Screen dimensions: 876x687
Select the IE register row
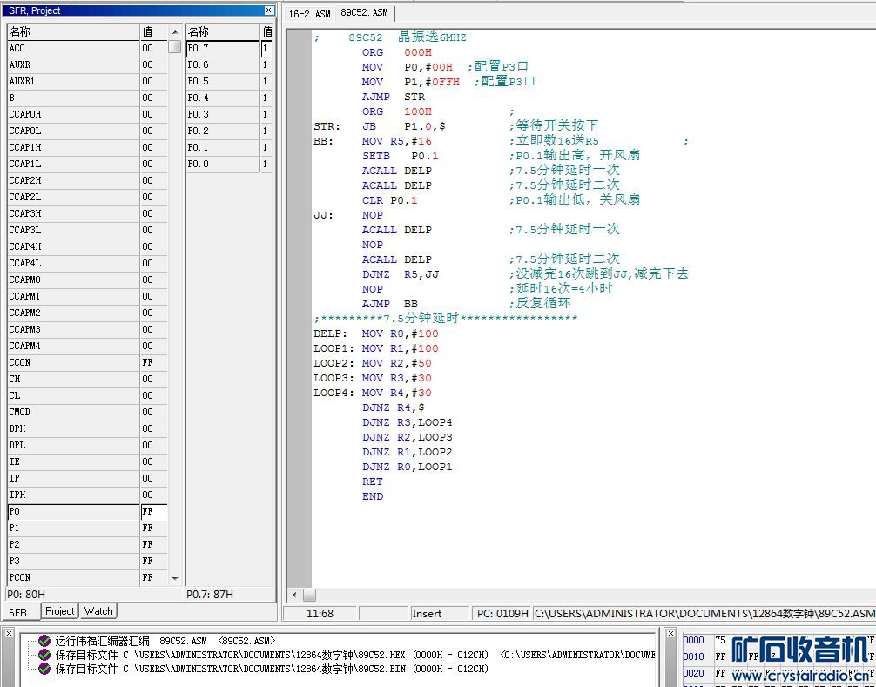click(x=87, y=461)
